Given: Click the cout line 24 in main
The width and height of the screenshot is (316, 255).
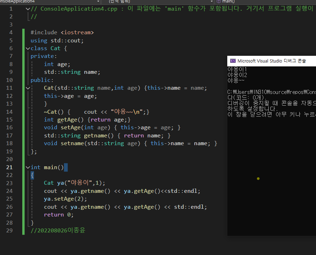Looking at the screenshot, I should point(122,191).
